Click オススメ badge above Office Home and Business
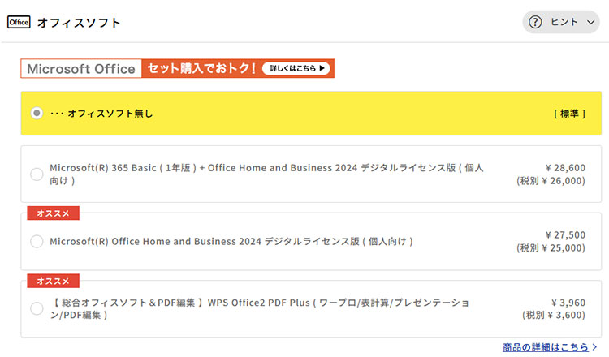The height and width of the screenshot is (357, 609). (54, 213)
